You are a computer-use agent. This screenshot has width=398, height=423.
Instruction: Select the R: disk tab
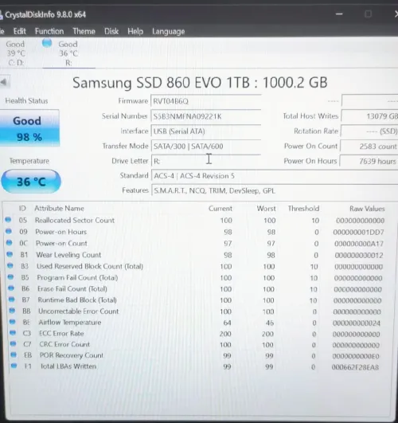tap(68, 53)
